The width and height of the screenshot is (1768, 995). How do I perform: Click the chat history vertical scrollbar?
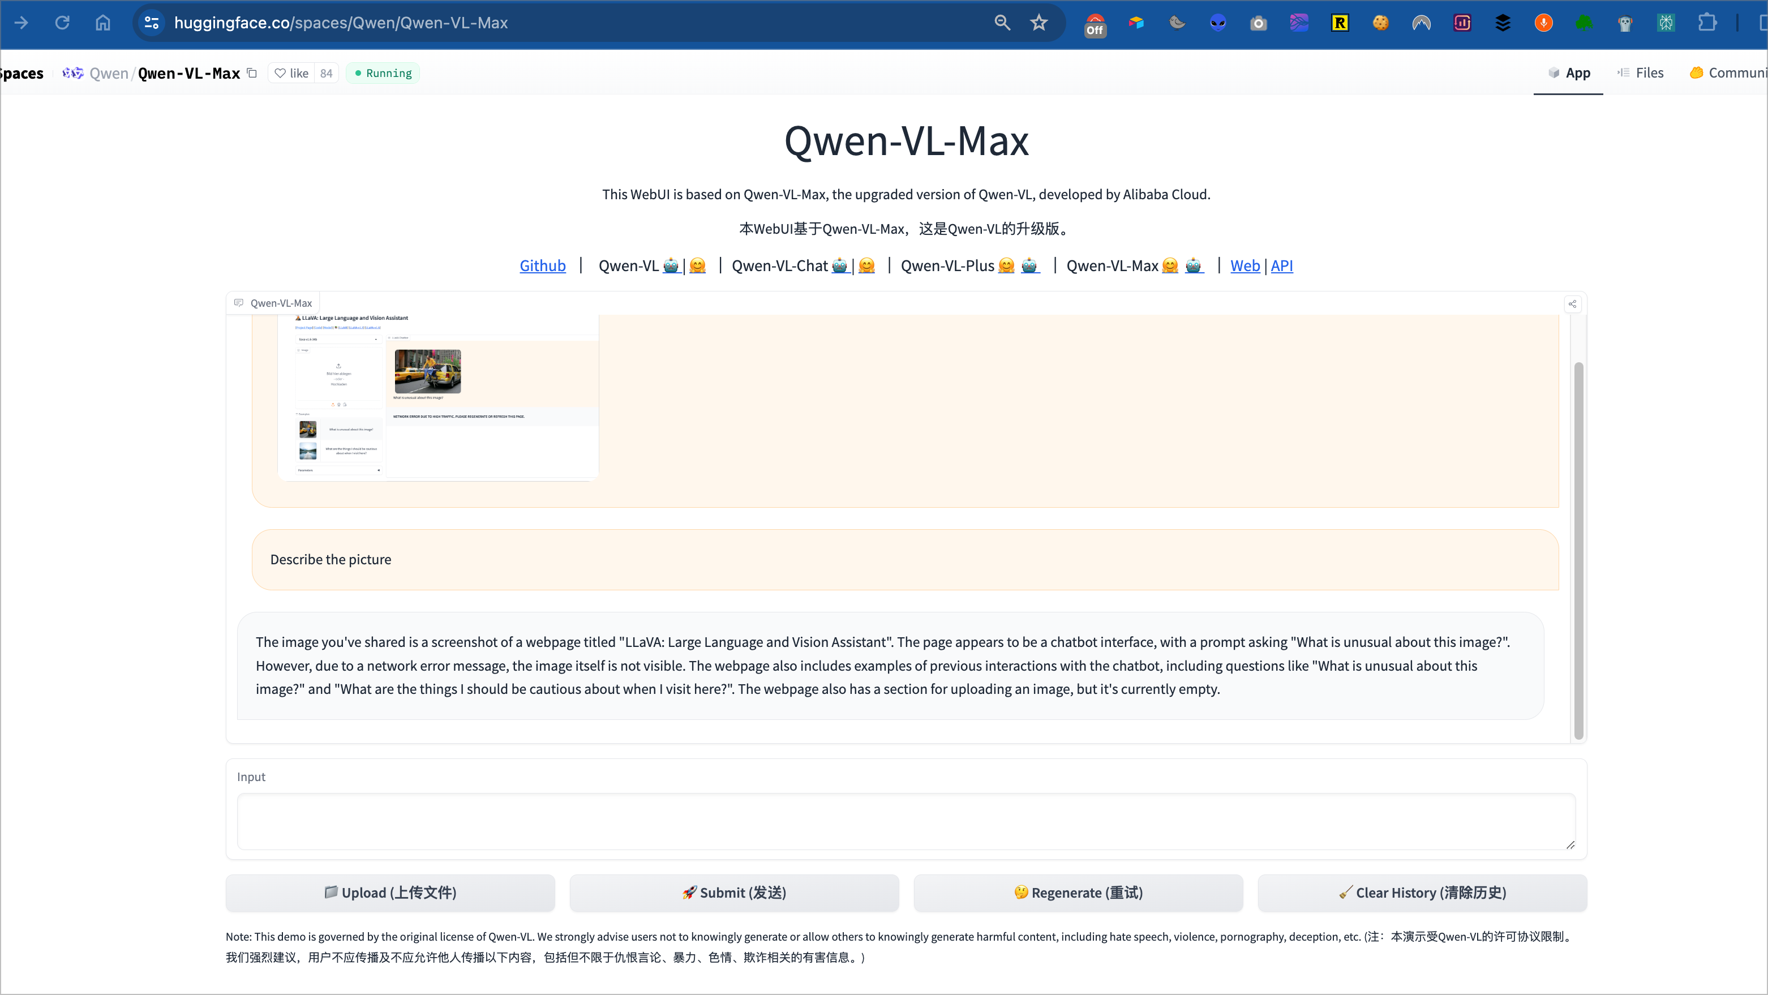[1578, 550]
